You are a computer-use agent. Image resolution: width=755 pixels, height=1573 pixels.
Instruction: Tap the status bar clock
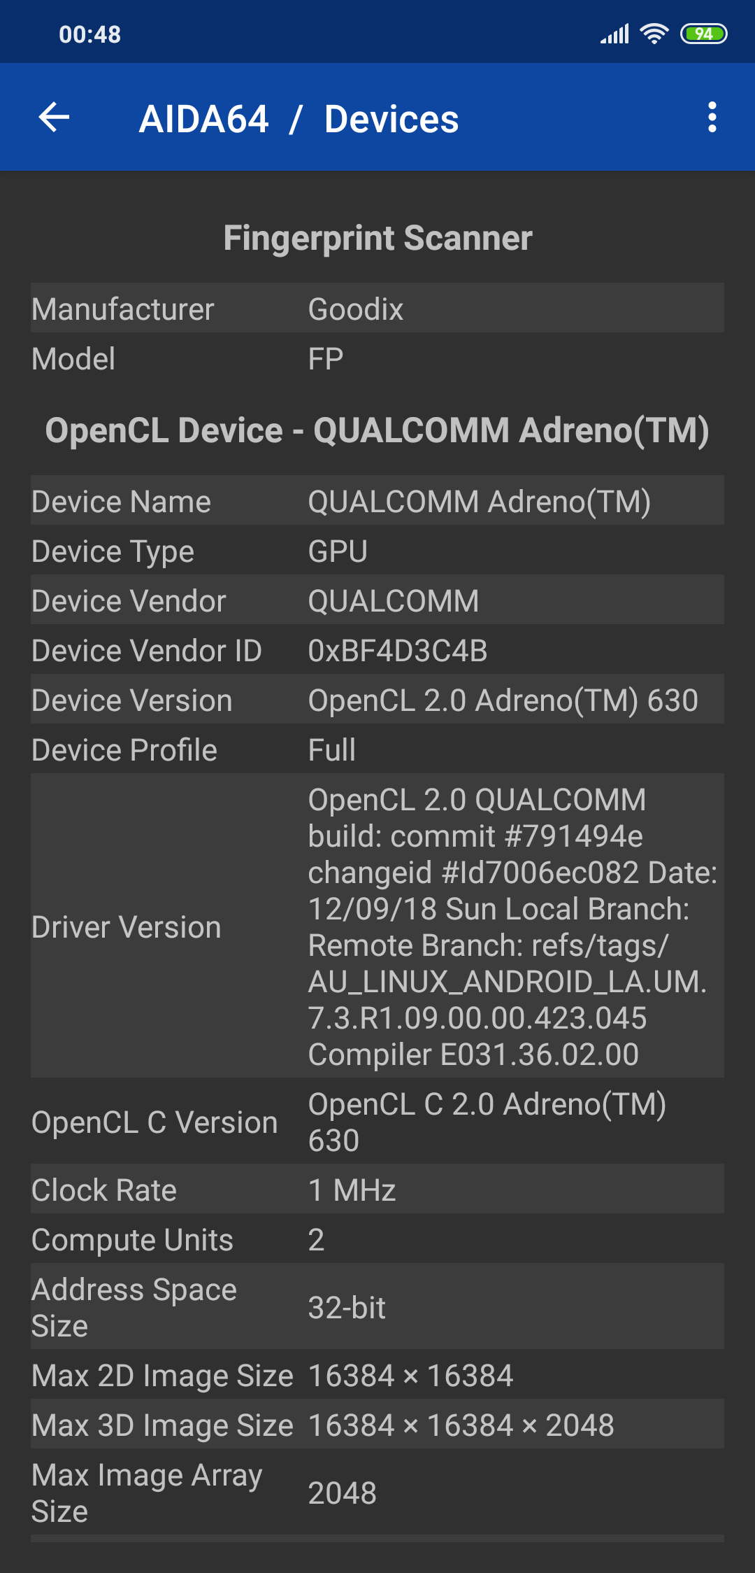pos(90,34)
